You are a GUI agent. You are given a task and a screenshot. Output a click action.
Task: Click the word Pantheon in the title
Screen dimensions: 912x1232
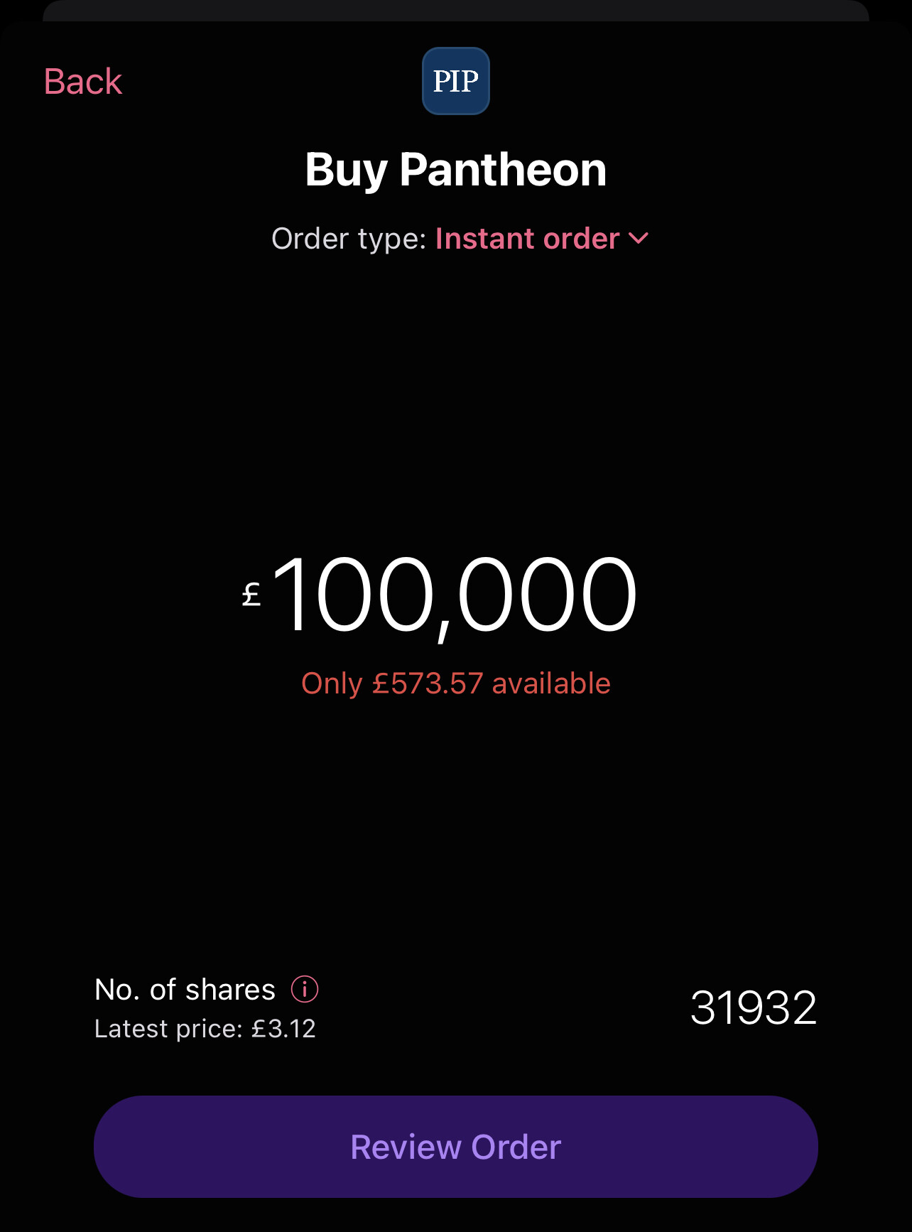(x=503, y=170)
